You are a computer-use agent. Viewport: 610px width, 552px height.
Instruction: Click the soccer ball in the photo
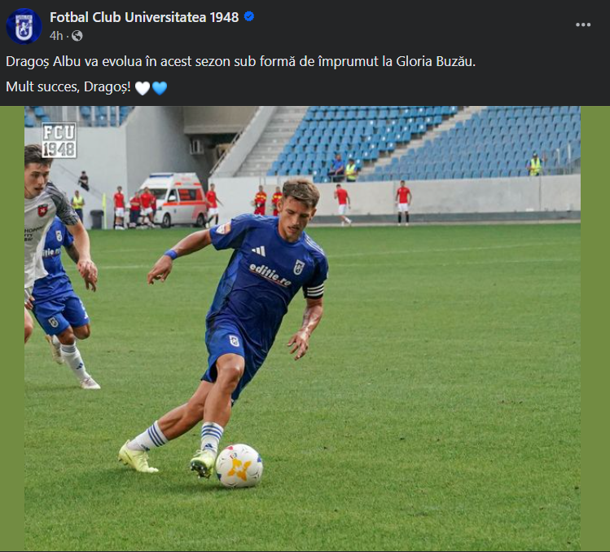pyautogui.click(x=239, y=466)
